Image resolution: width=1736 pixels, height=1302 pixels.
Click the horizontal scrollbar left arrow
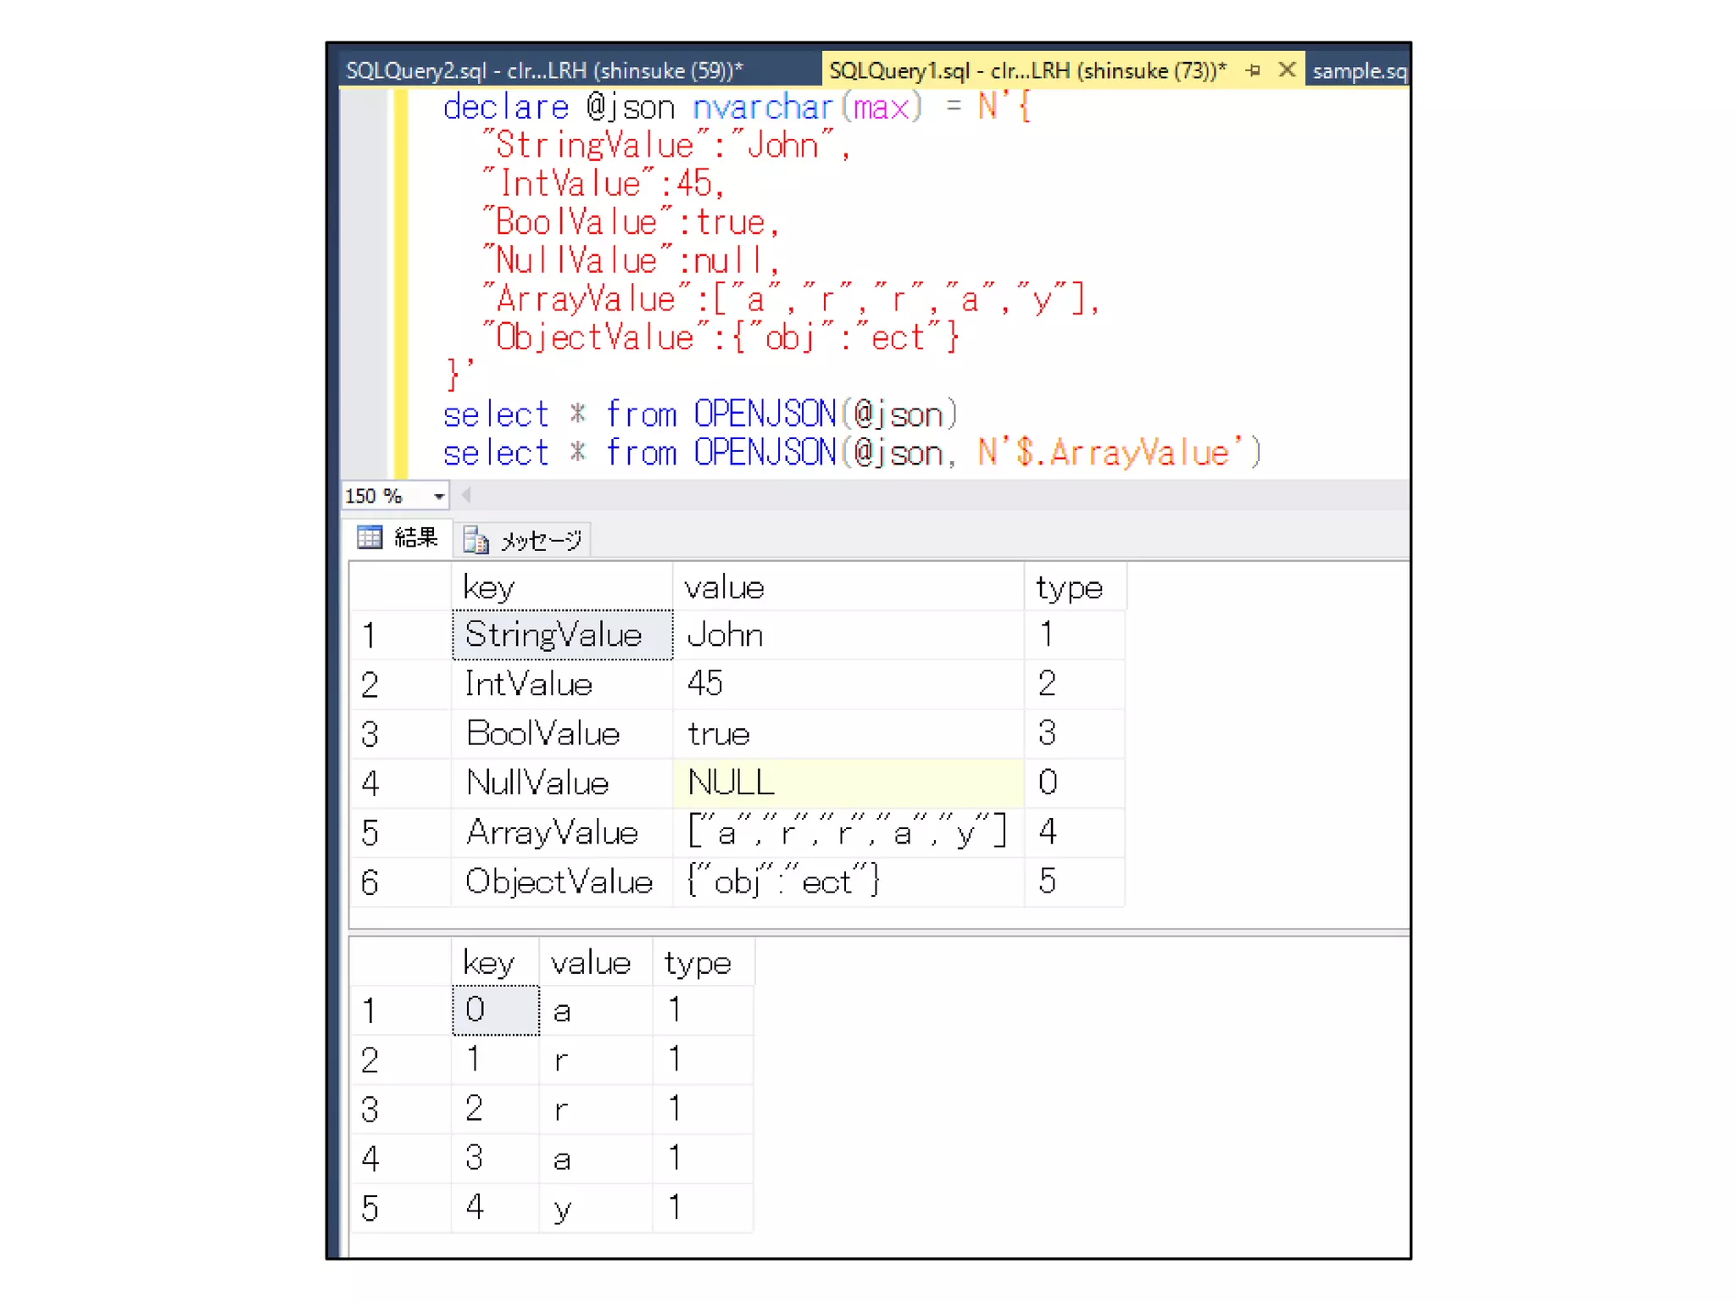pyautogui.click(x=466, y=495)
